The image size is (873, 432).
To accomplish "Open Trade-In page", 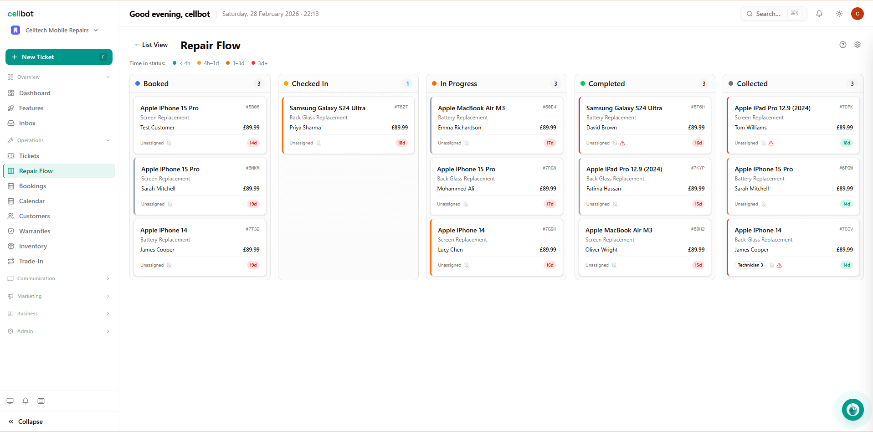I will (59, 261).
